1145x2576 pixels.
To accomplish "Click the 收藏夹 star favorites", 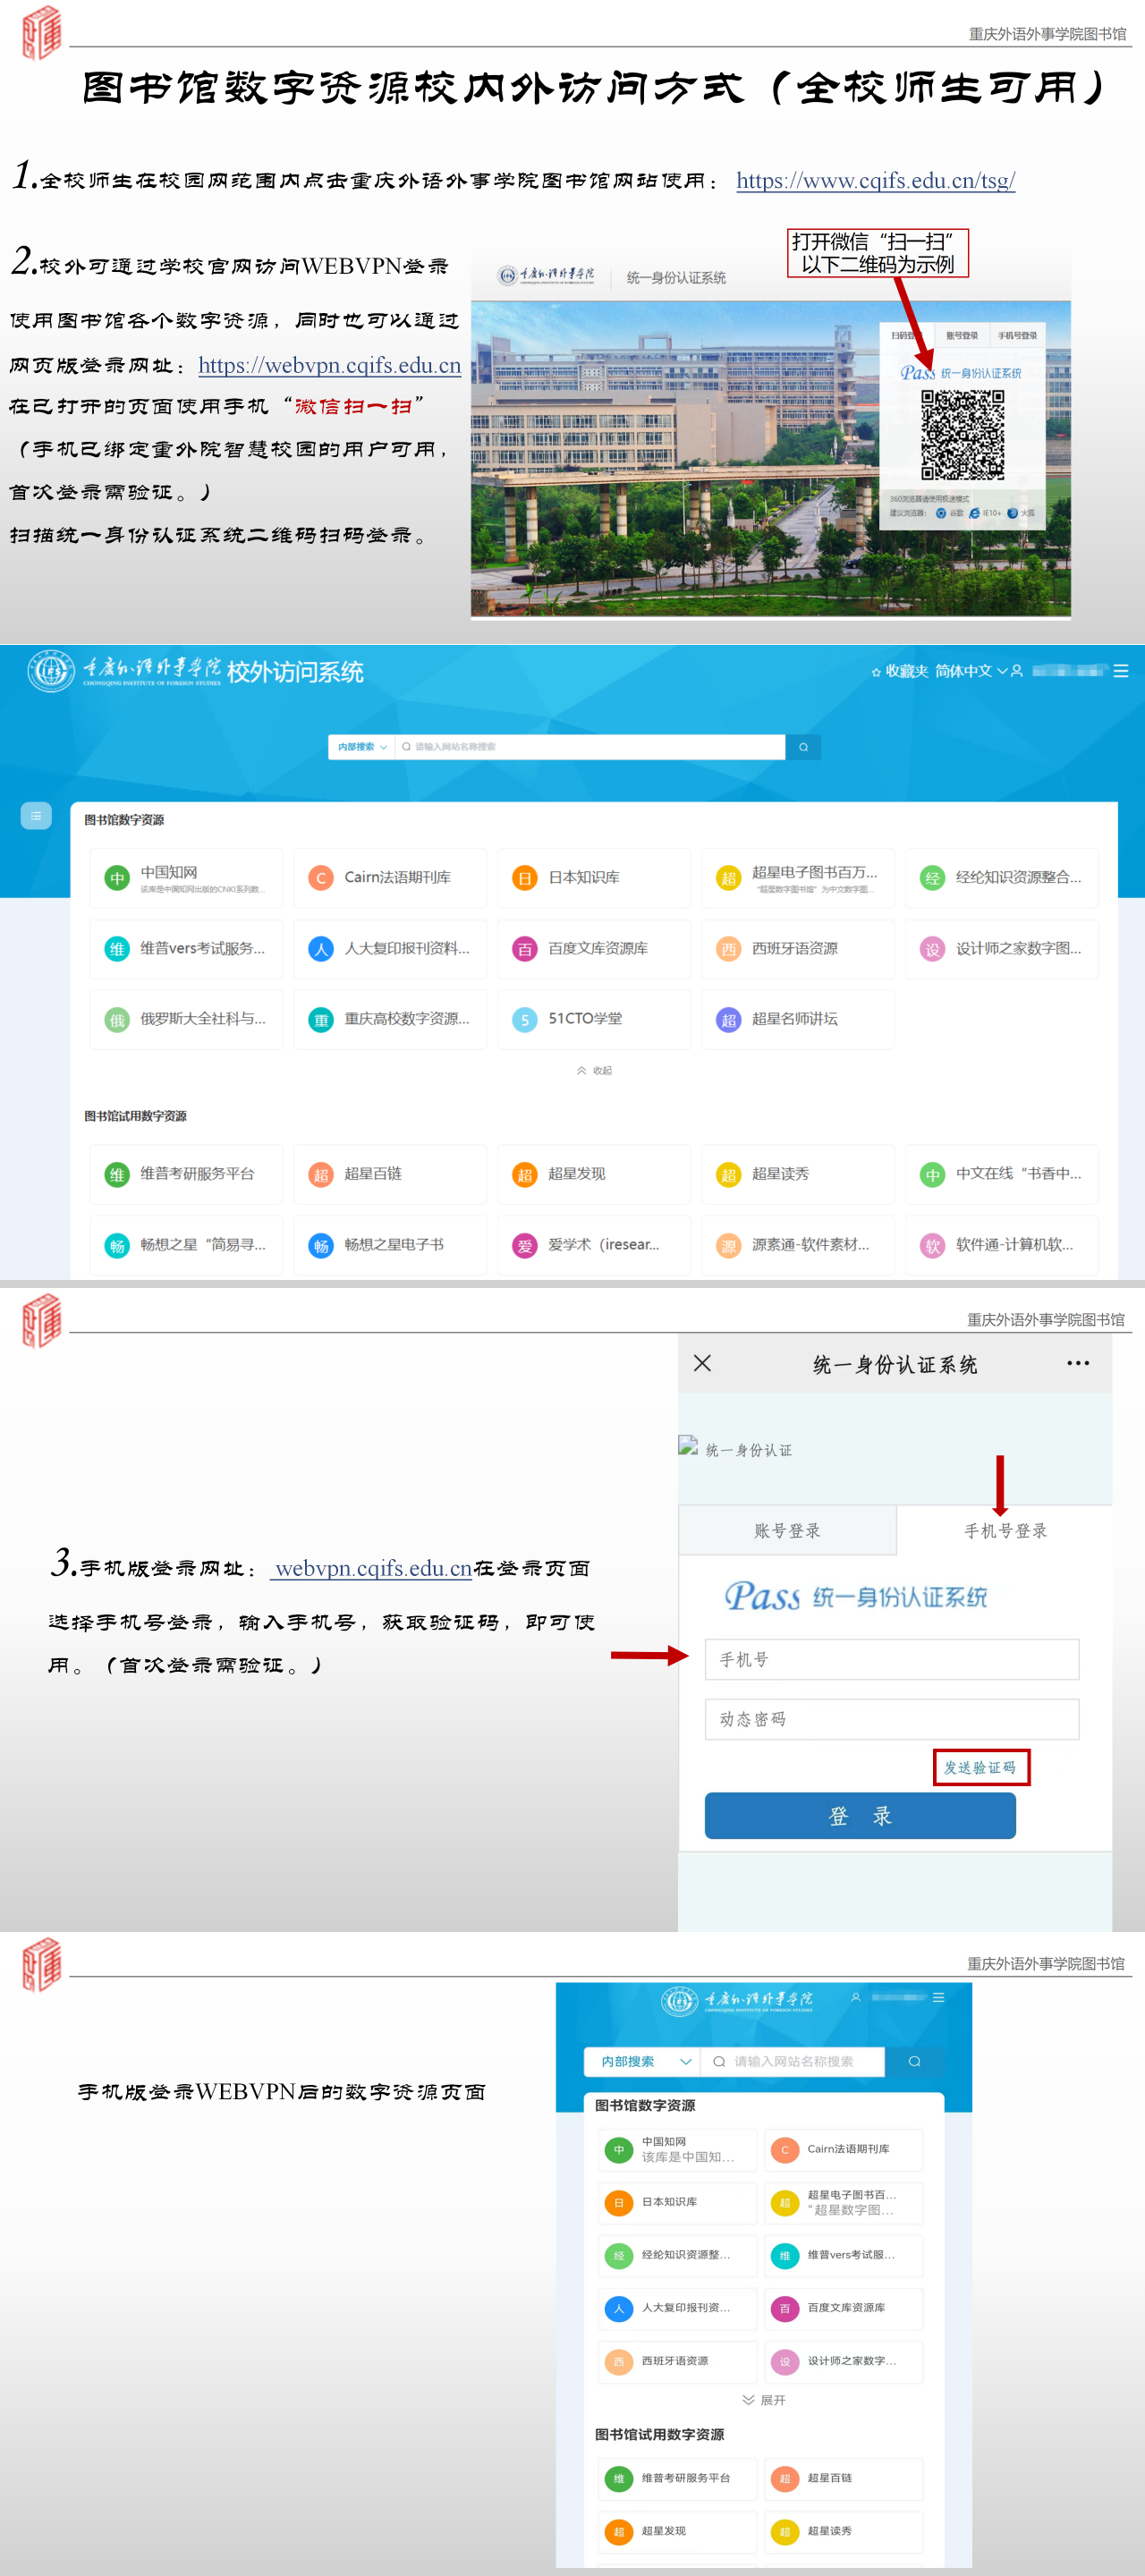I will tap(900, 671).
